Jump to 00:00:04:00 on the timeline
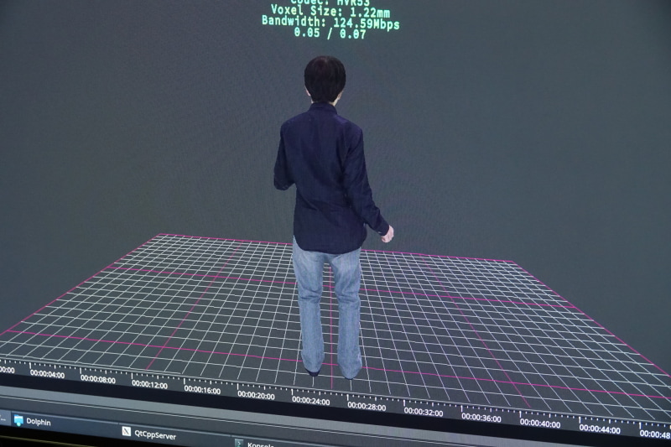The height and width of the screenshot is (447, 671). click(47, 375)
